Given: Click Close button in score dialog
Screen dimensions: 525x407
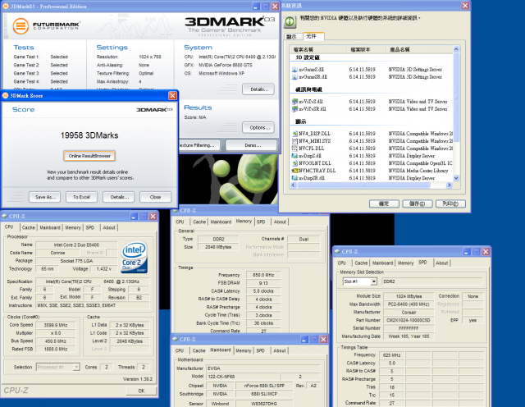Looking at the screenshot, I should coord(155,197).
